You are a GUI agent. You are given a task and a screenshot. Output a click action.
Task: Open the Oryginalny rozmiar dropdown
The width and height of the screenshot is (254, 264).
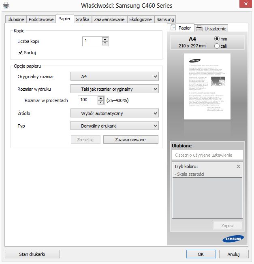[115, 76]
